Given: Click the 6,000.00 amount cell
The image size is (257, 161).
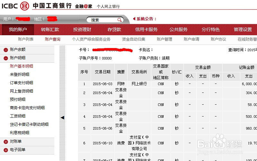Looking at the screenshot, I should (x=249, y=84).
